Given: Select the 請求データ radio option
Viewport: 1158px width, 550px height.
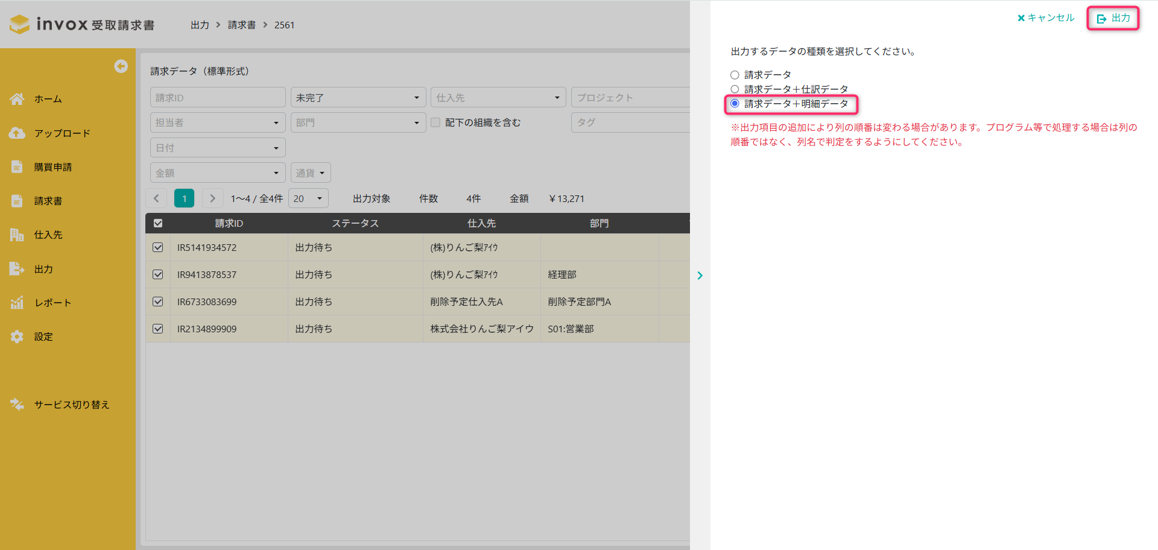Looking at the screenshot, I should point(735,75).
